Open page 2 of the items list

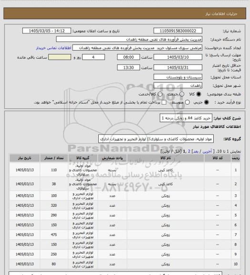point(189,151)
